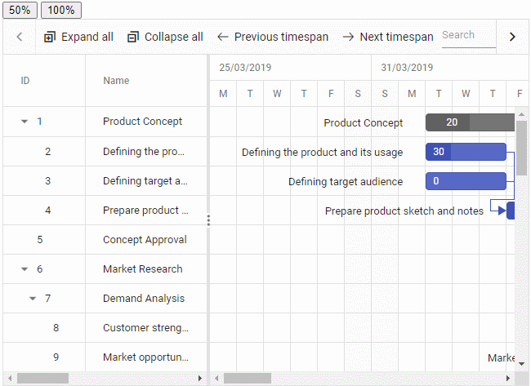The height and width of the screenshot is (386, 531).
Task: Click the chart's vertical scrollbar thumb
Action: 521,147
